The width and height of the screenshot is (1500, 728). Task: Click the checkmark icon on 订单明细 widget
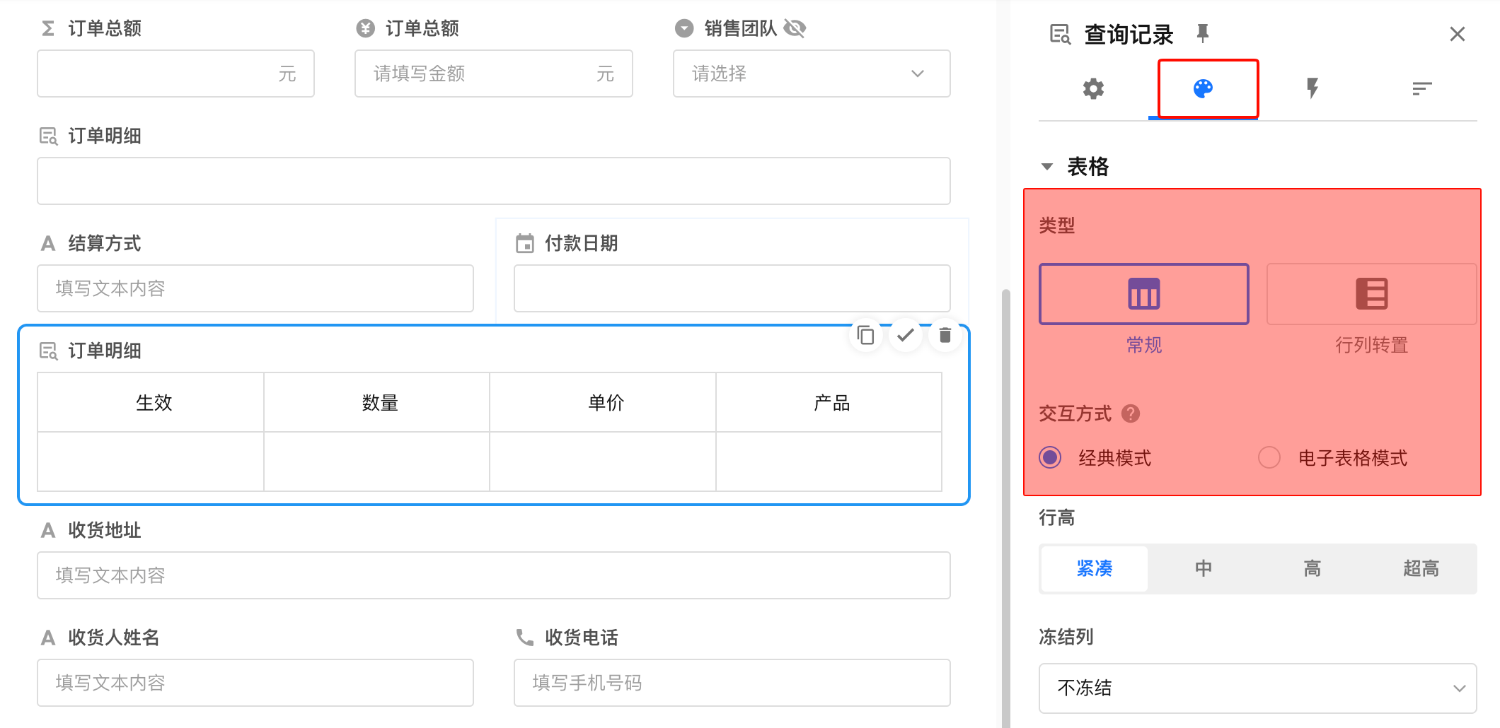[905, 335]
